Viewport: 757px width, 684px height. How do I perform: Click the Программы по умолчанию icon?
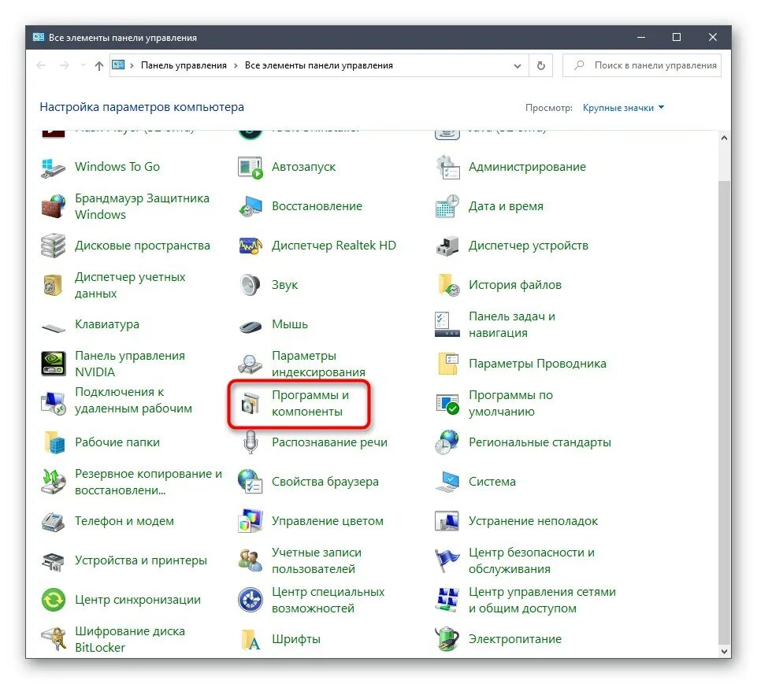point(447,405)
